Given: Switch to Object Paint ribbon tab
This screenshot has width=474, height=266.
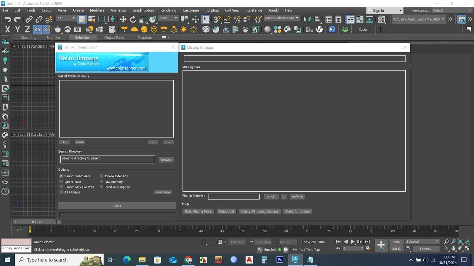Looking at the screenshot, I should click(x=114, y=38).
